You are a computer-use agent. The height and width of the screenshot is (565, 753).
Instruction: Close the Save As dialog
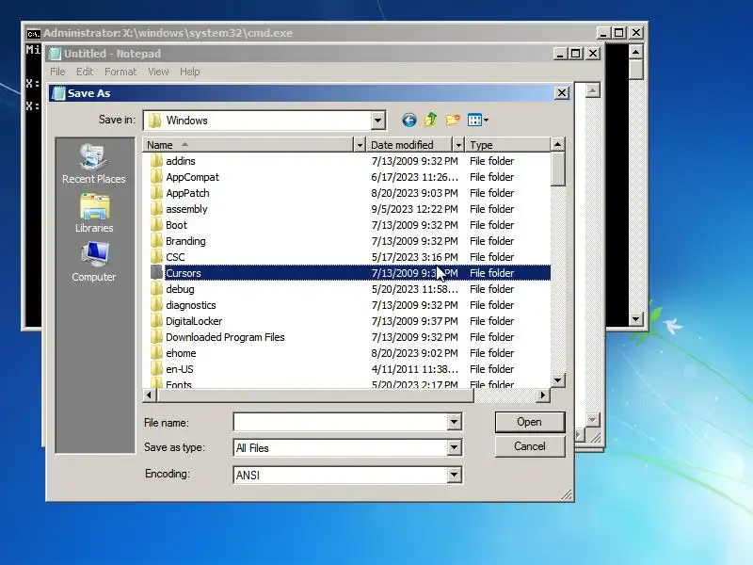point(562,92)
